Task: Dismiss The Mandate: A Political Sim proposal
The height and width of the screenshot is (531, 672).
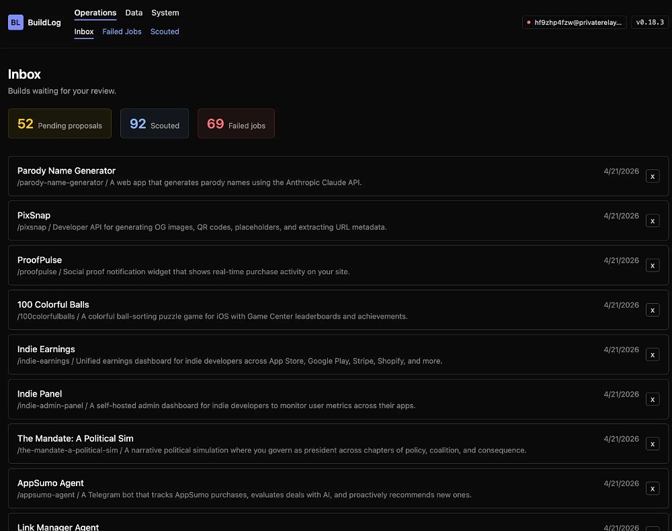Action: click(x=653, y=444)
